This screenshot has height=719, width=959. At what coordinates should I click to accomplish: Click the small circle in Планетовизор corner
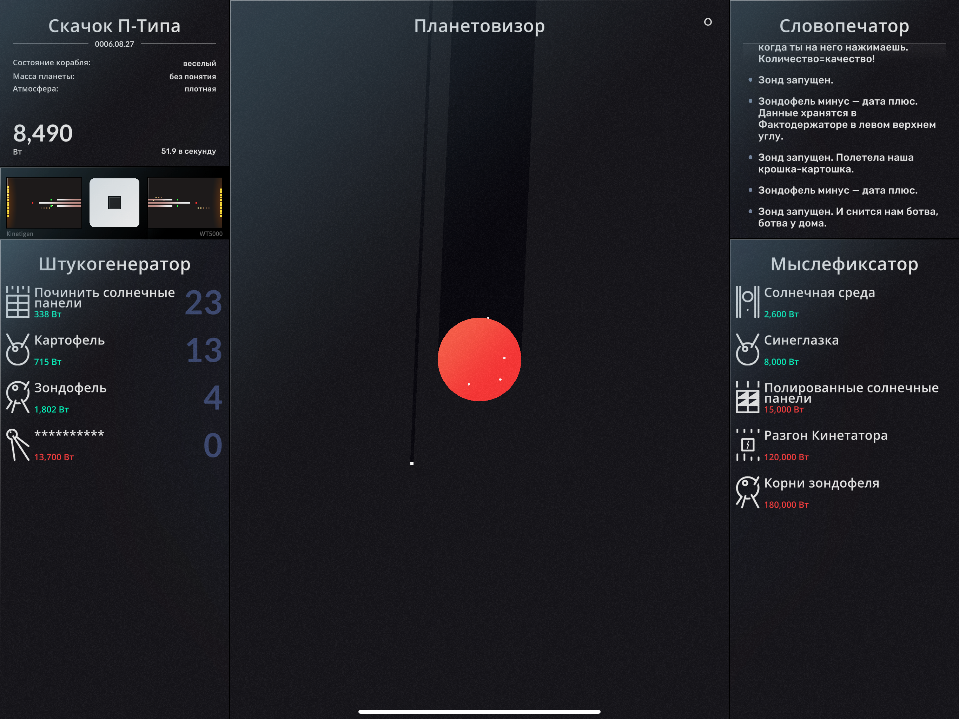coord(708,22)
